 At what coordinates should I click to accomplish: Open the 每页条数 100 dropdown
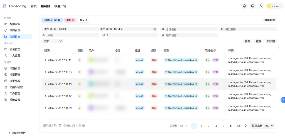pyautogui.click(x=262, y=126)
